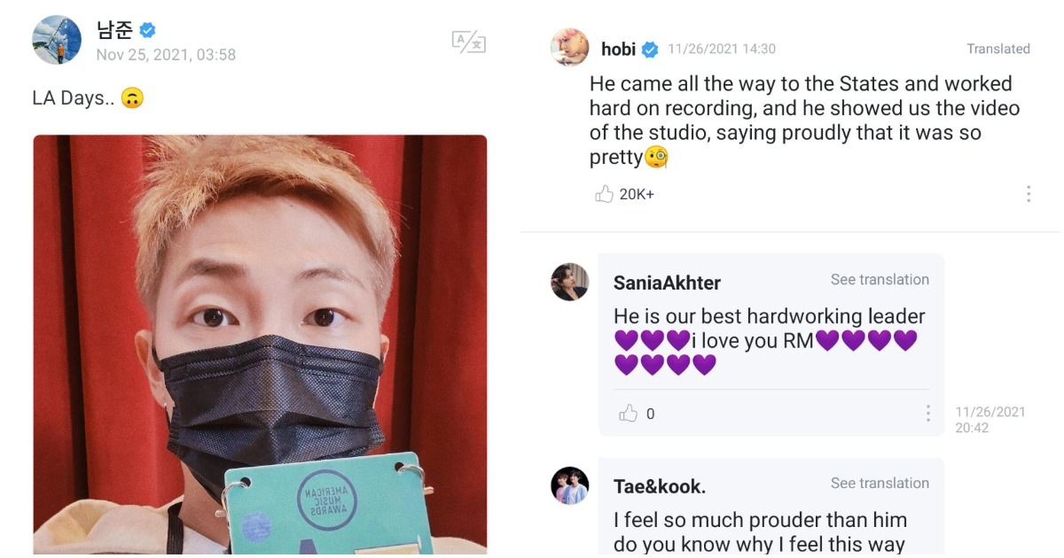The height and width of the screenshot is (558, 1064).
Task: Click the verified badge next to 남준
Action: click(x=147, y=30)
